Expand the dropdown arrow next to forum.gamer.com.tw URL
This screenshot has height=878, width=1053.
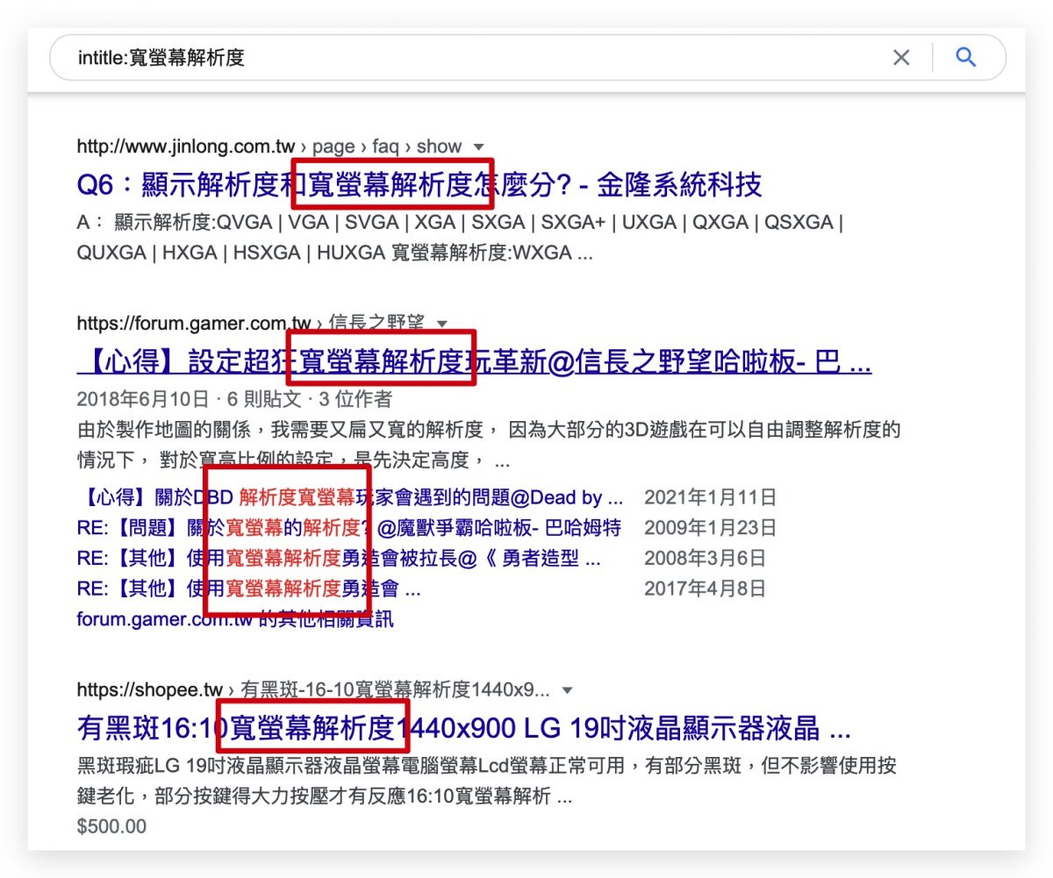tap(441, 323)
